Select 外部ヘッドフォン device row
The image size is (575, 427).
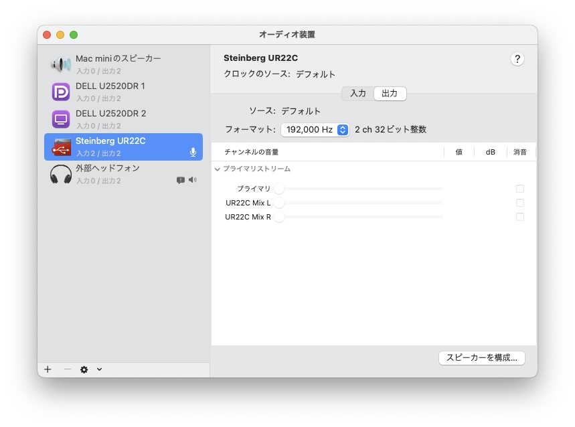tap(123, 174)
